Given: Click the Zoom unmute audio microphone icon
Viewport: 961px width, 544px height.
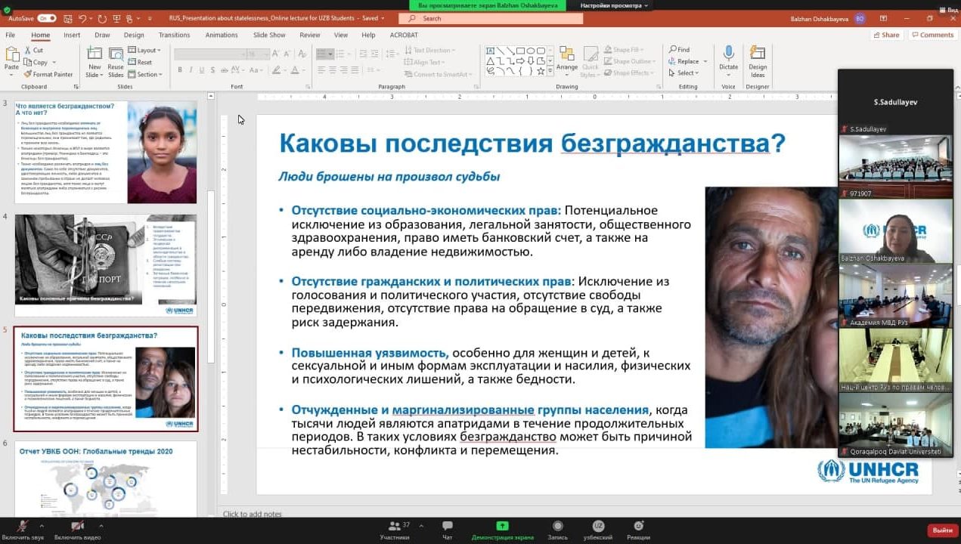Looking at the screenshot, I should tap(23, 526).
